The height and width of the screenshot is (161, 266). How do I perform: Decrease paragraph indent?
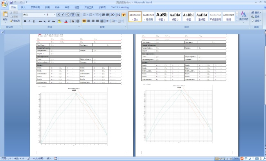point(103,15)
